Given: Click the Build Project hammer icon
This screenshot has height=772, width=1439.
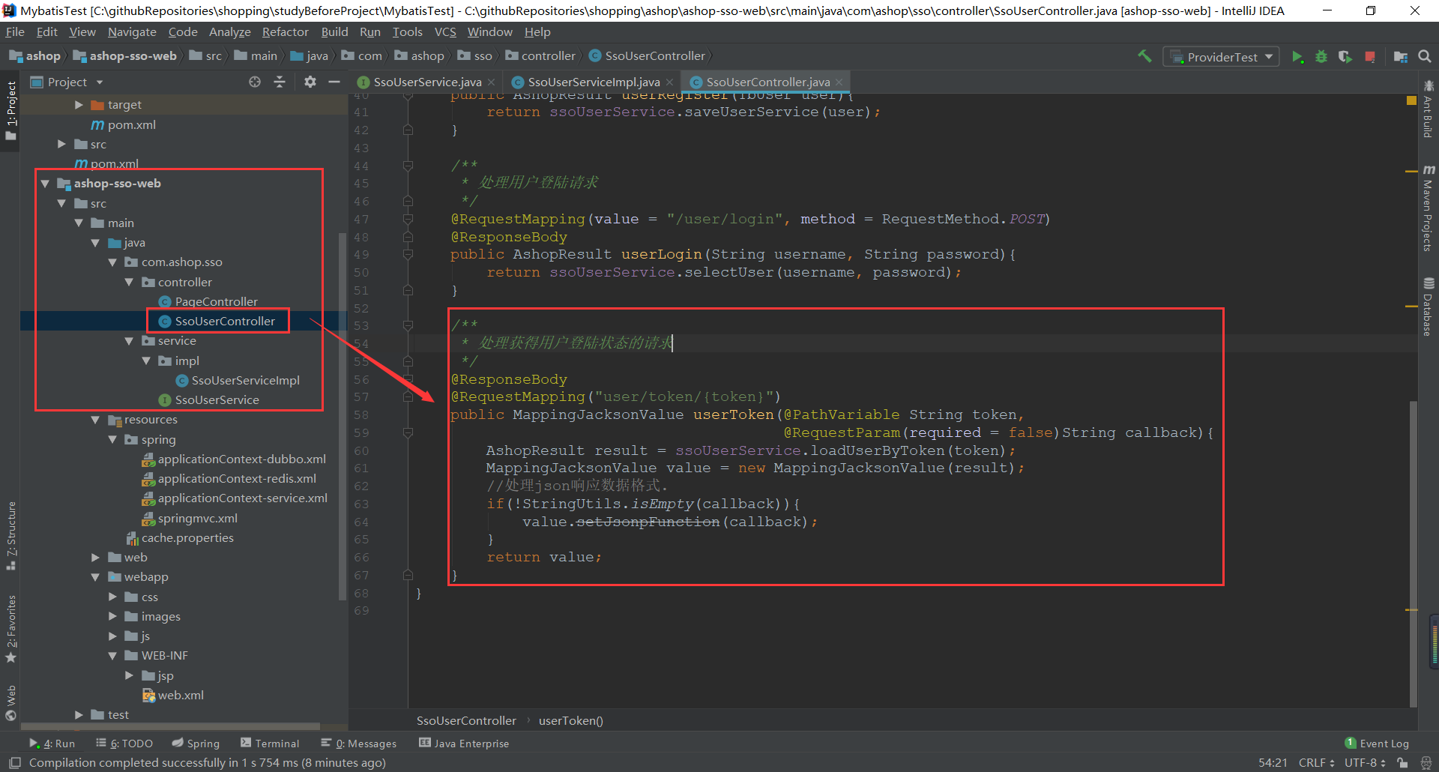Looking at the screenshot, I should coord(1144,56).
